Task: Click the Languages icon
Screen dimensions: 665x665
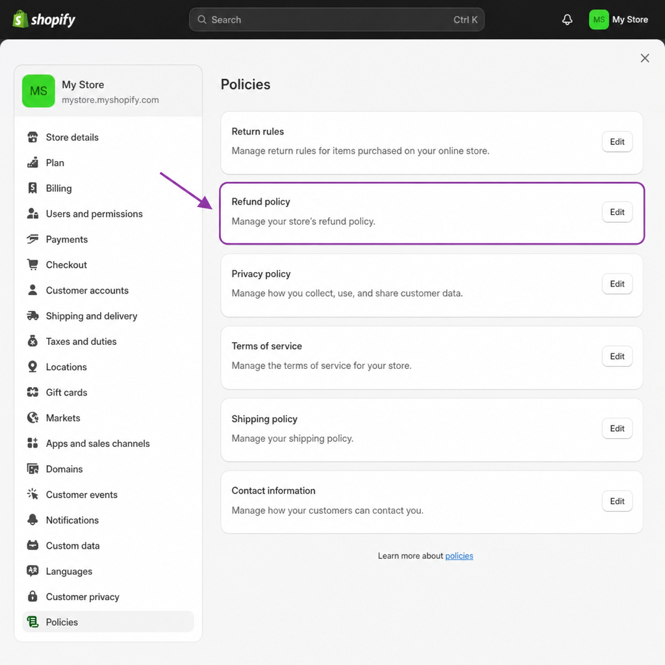Action: [x=32, y=571]
